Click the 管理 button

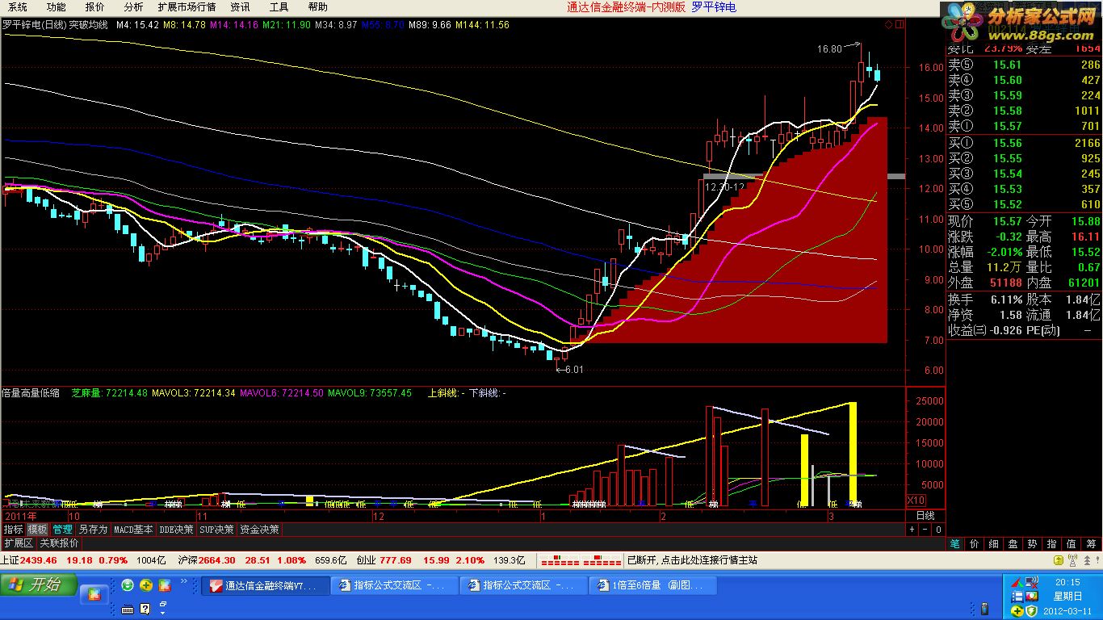click(x=62, y=530)
